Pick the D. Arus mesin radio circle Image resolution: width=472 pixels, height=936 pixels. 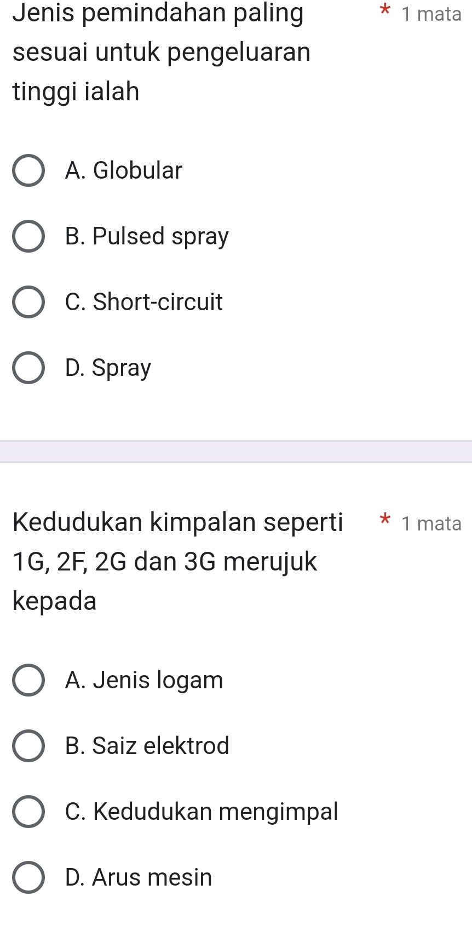[28, 877]
